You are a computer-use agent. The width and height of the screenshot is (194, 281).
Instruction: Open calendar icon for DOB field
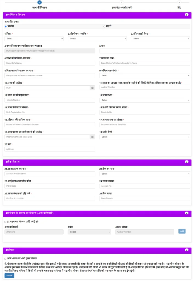(92, 88)
